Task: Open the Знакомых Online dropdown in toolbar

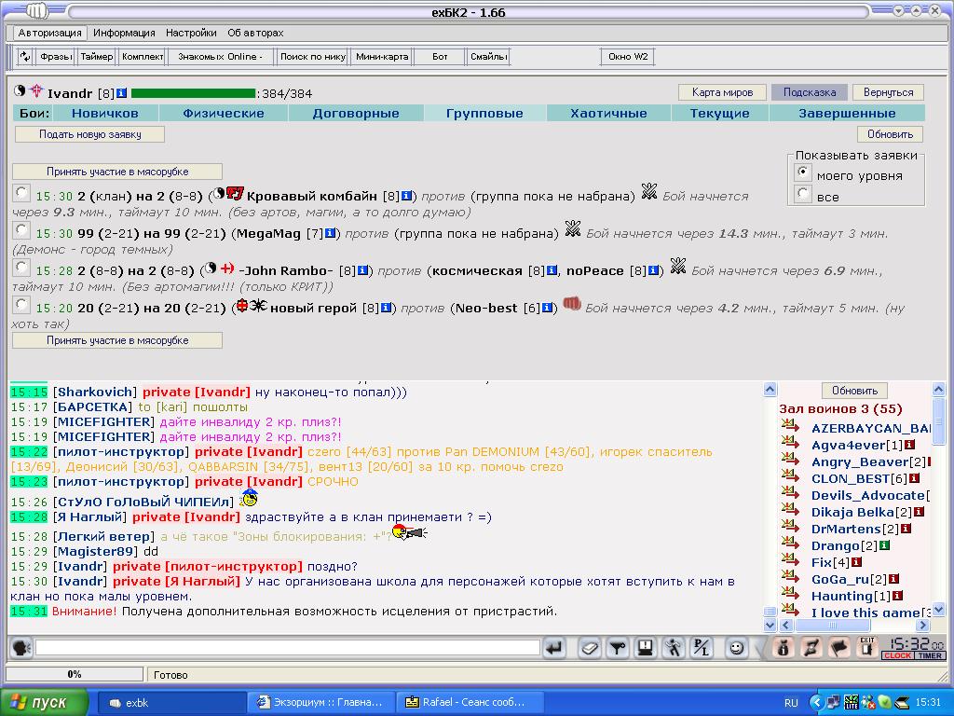Action: (x=220, y=57)
